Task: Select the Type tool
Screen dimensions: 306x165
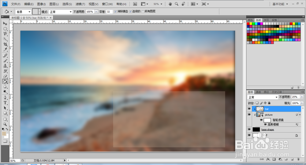Action: pos(5,103)
